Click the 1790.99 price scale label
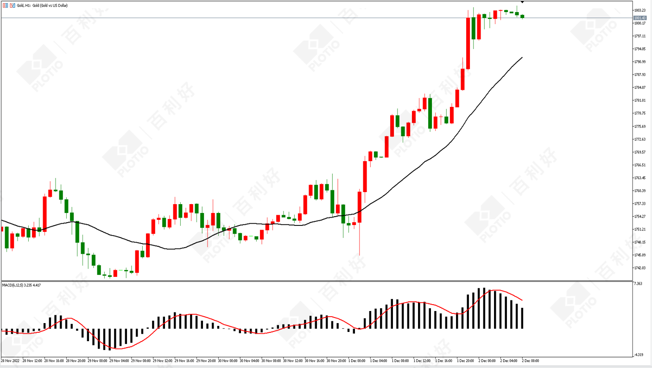 (640, 62)
